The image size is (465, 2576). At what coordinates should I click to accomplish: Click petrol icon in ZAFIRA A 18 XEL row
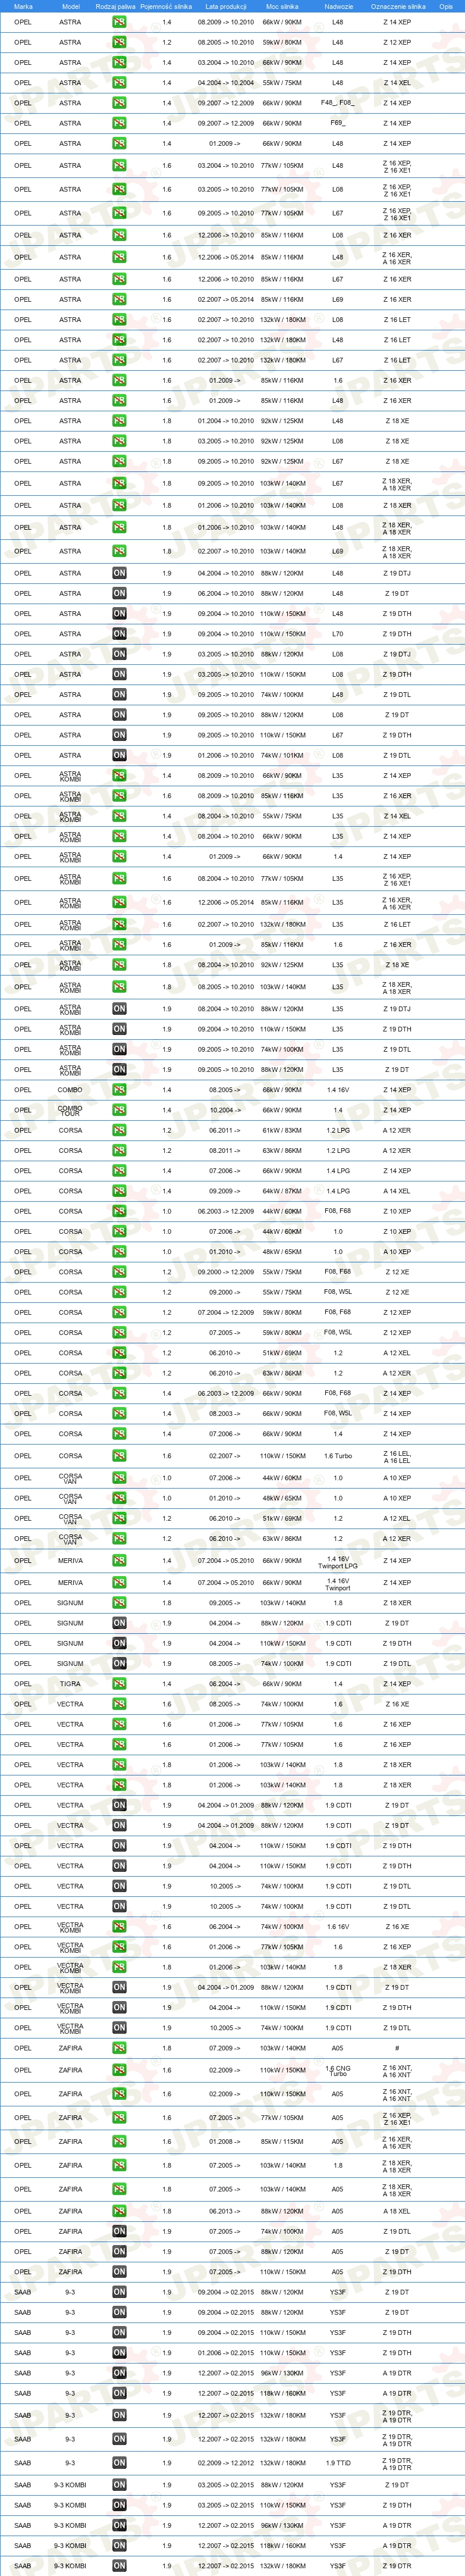(119, 2211)
